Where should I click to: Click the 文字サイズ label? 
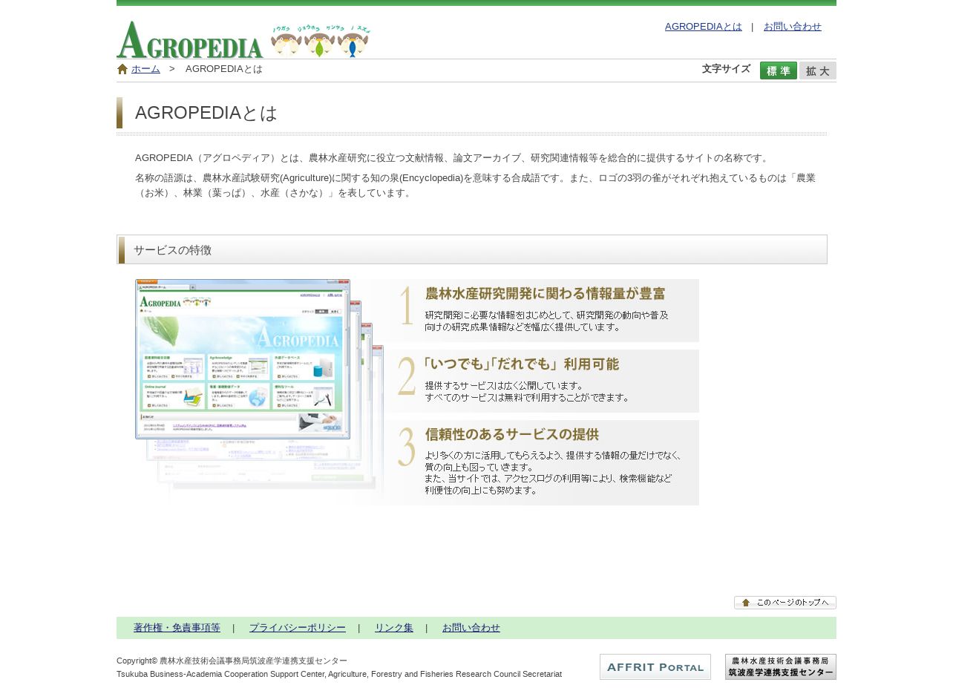point(726,69)
